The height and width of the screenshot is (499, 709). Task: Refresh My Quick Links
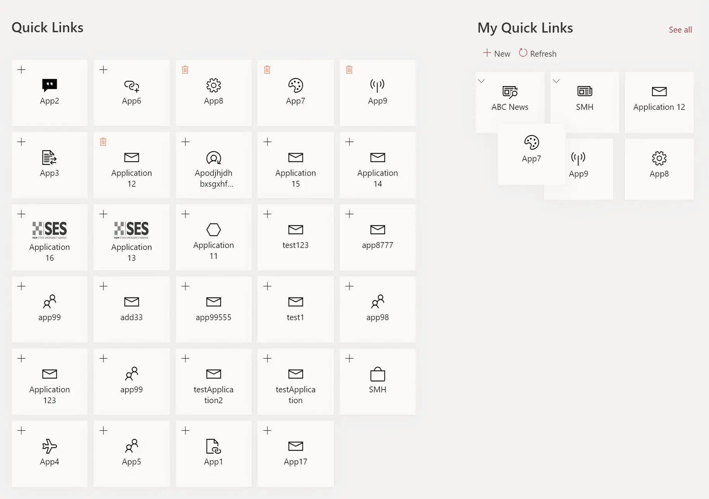click(538, 53)
